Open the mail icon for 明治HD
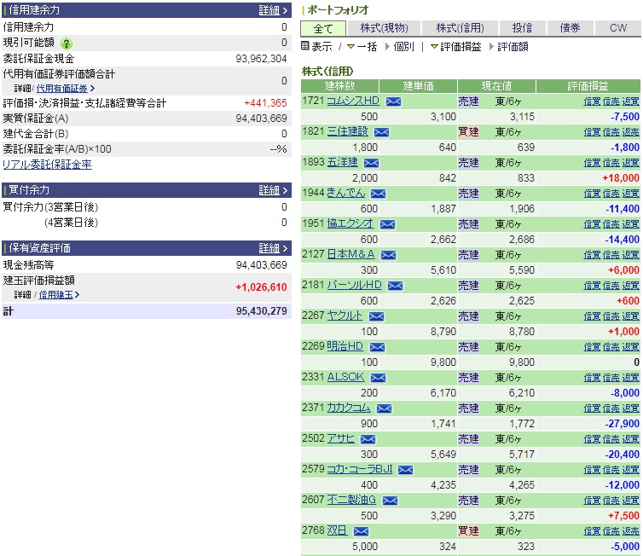 coord(377,347)
